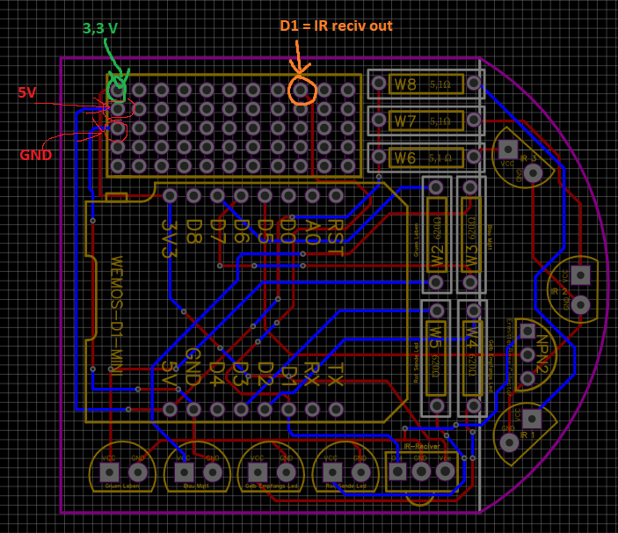Select the W7 resistor label

[x=405, y=121]
